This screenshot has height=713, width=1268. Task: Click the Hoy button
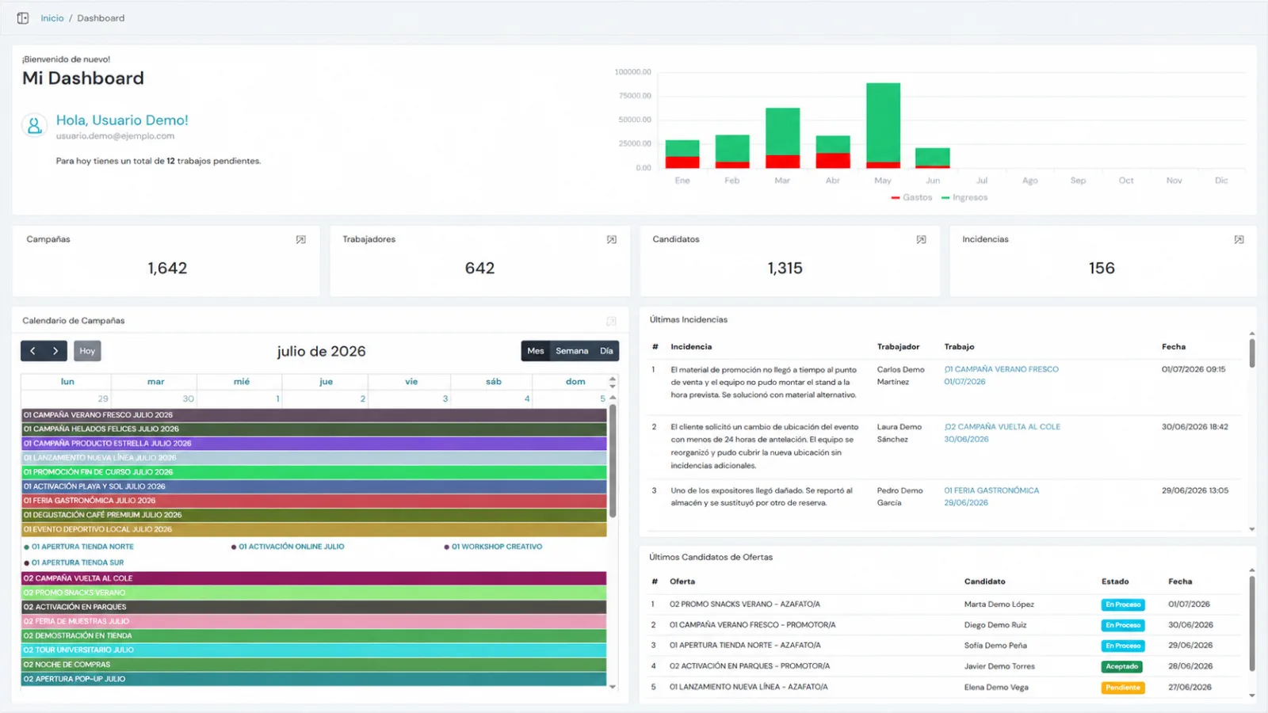tap(87, 351)
